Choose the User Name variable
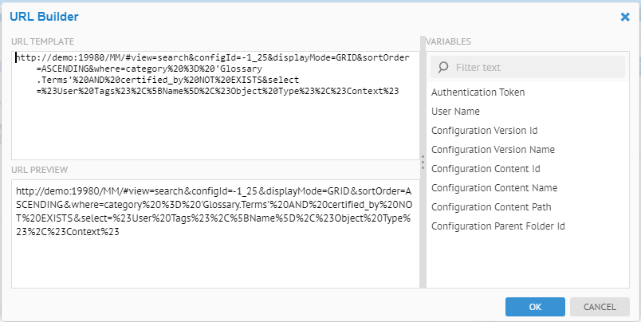Viewport: 641px width, 322px height. click(455, 112)
